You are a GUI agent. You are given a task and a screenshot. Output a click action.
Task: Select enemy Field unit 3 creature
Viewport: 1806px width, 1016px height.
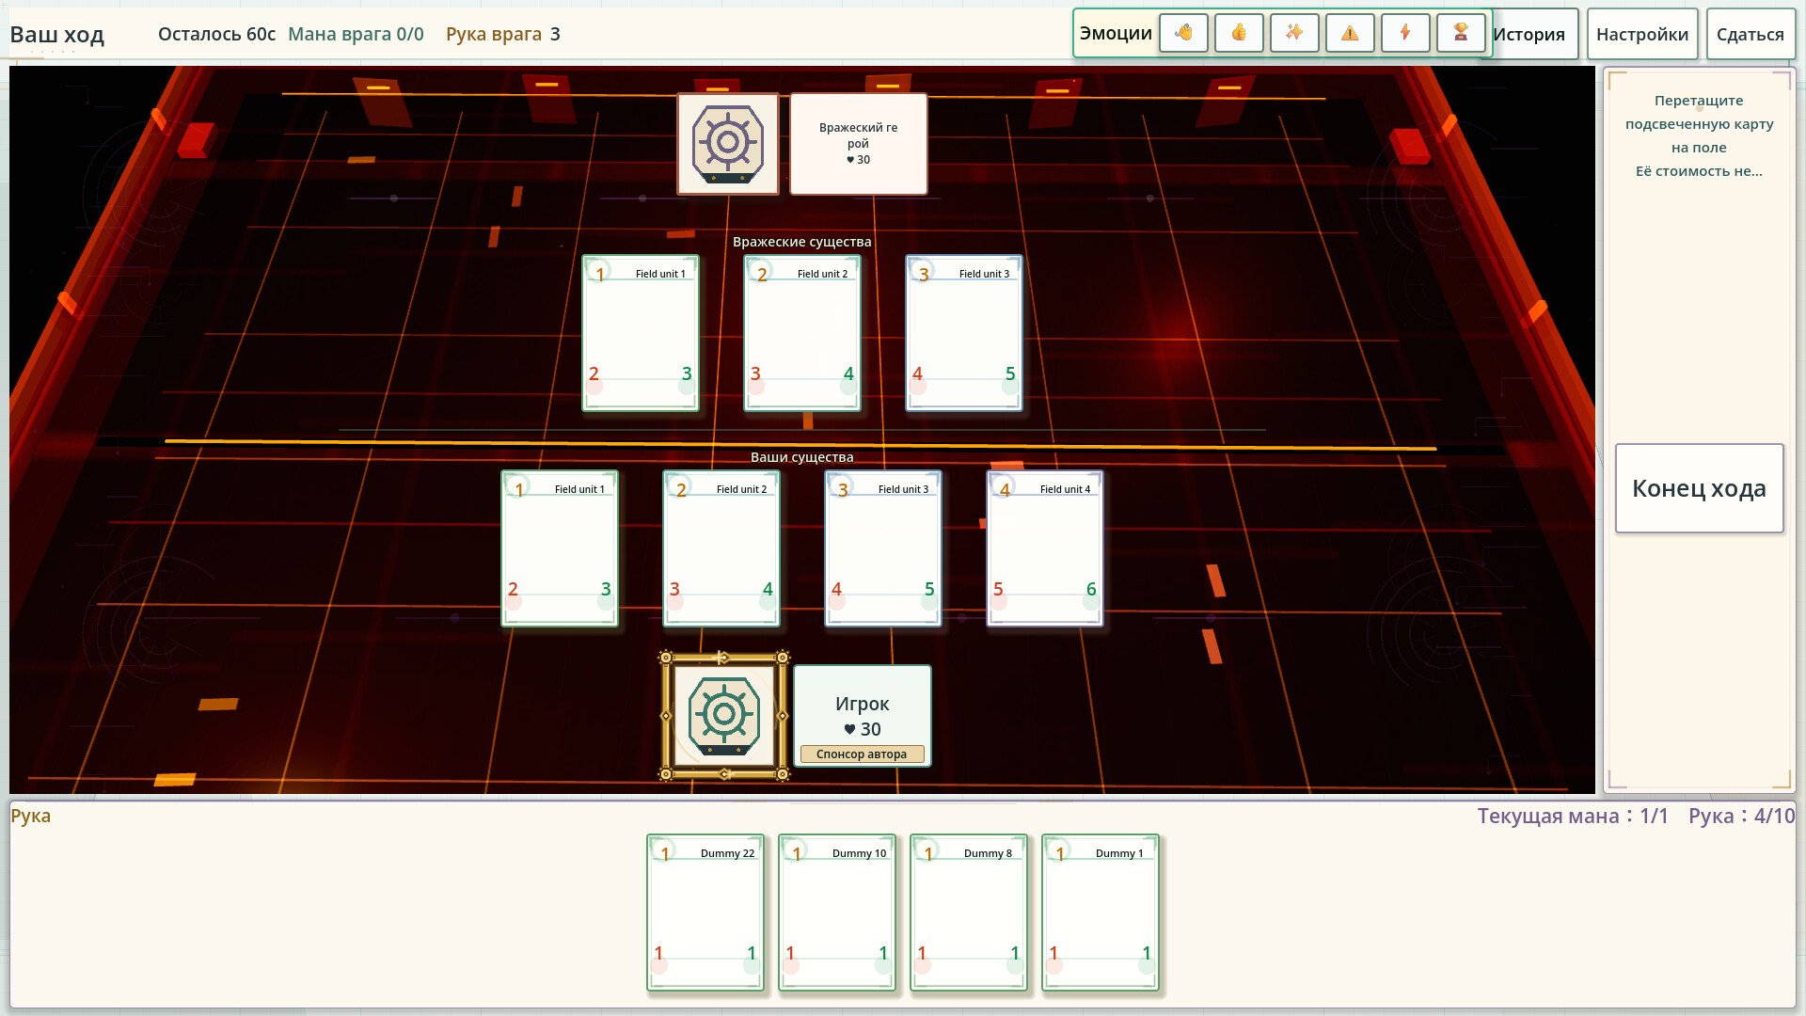pyautogui.click(x=964, y=333)
